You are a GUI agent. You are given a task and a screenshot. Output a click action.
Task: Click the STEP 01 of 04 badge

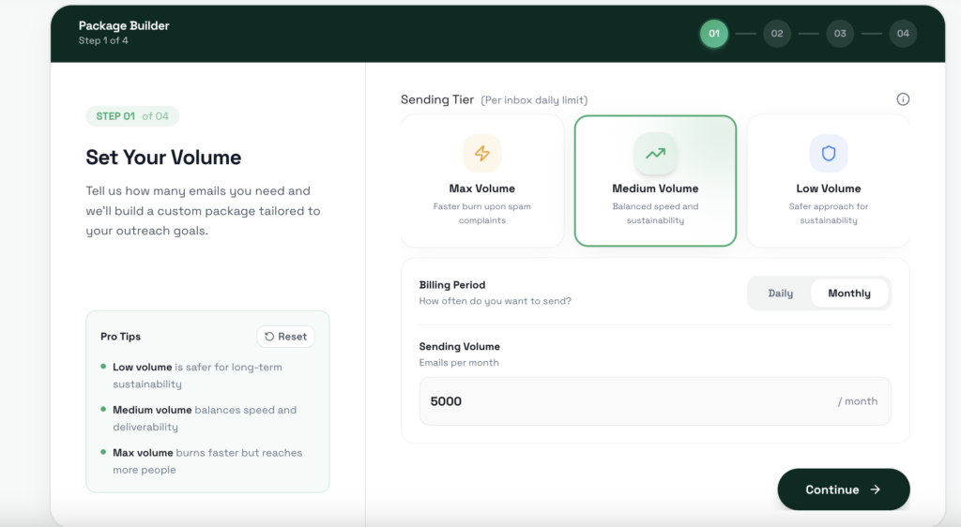point(132,116)
